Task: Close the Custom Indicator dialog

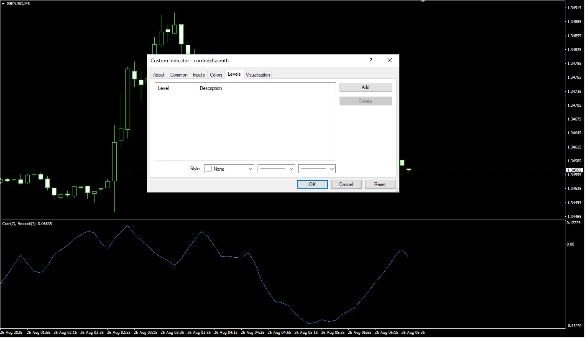Action: click(390, 61)
